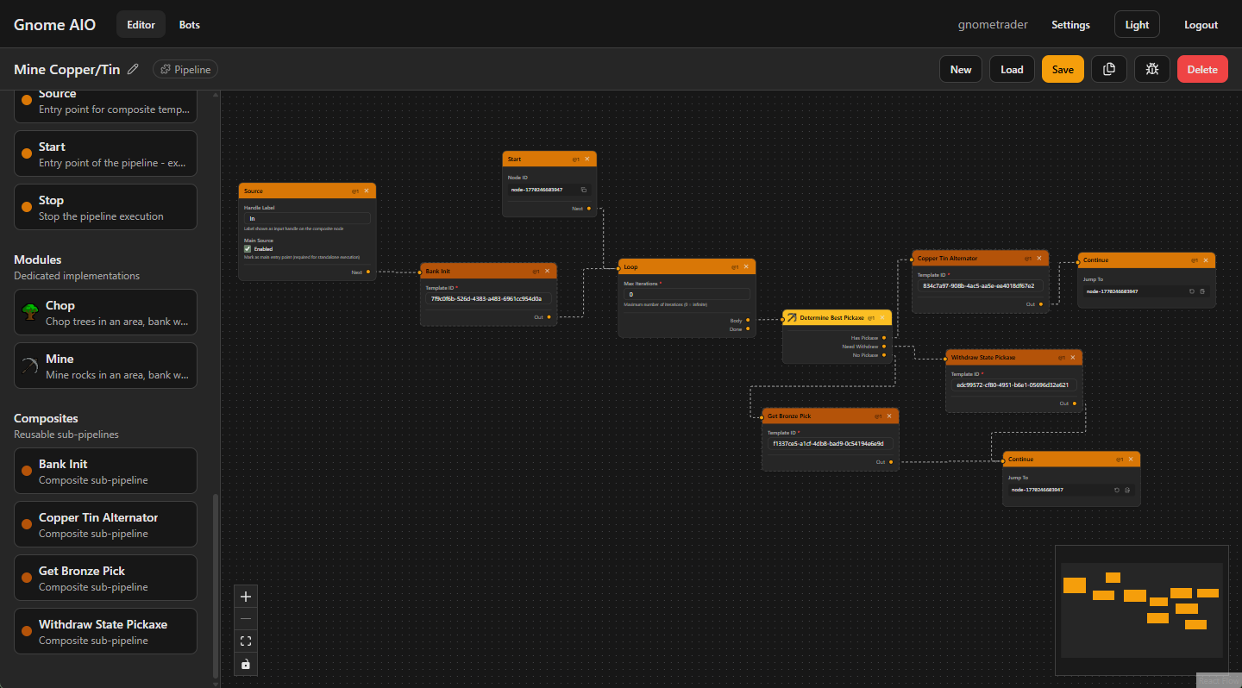
Task: Open the Bots tab
Action: click(x=190, y=25)
